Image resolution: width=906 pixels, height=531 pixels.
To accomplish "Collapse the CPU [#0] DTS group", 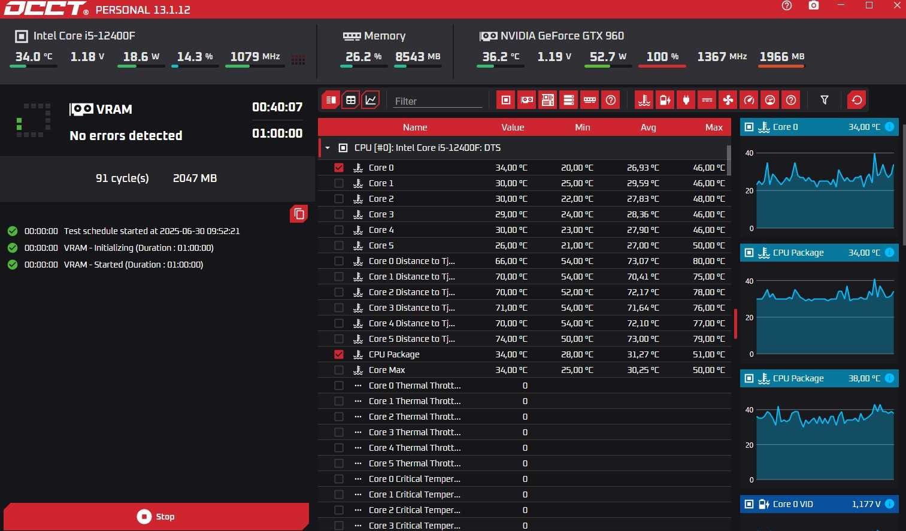I will [328, 148].
